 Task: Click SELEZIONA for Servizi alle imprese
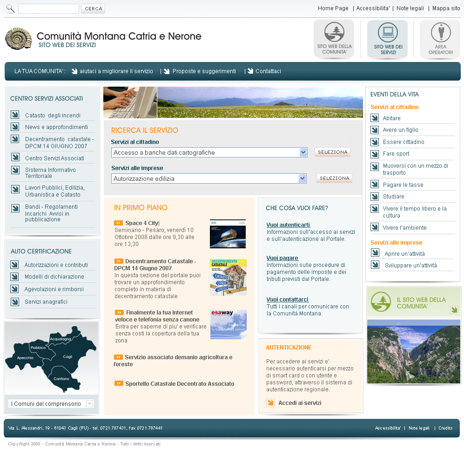(x=335, y=178)
